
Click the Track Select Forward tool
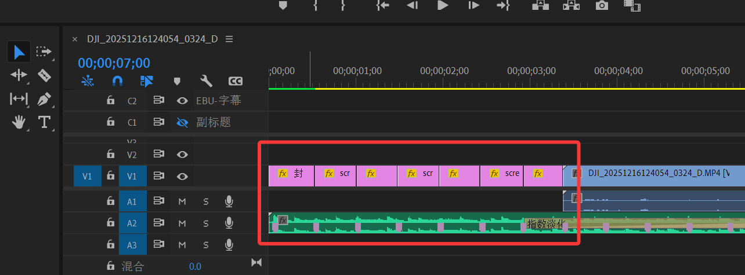pos(44,52)
